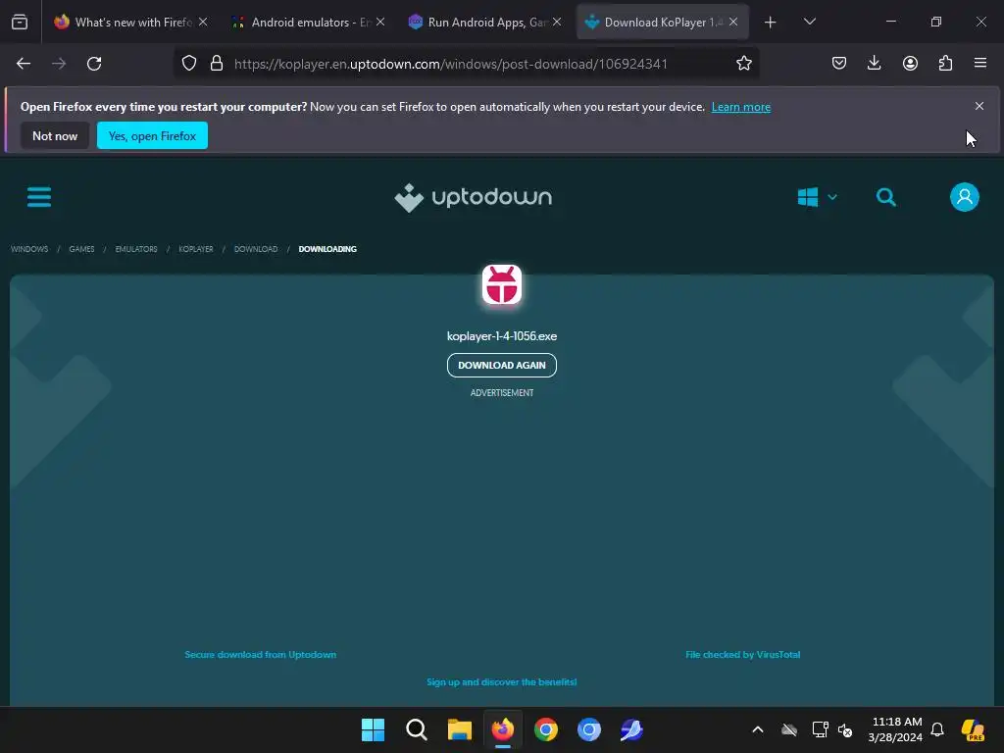Save page to Pocket

coord(839,64)
